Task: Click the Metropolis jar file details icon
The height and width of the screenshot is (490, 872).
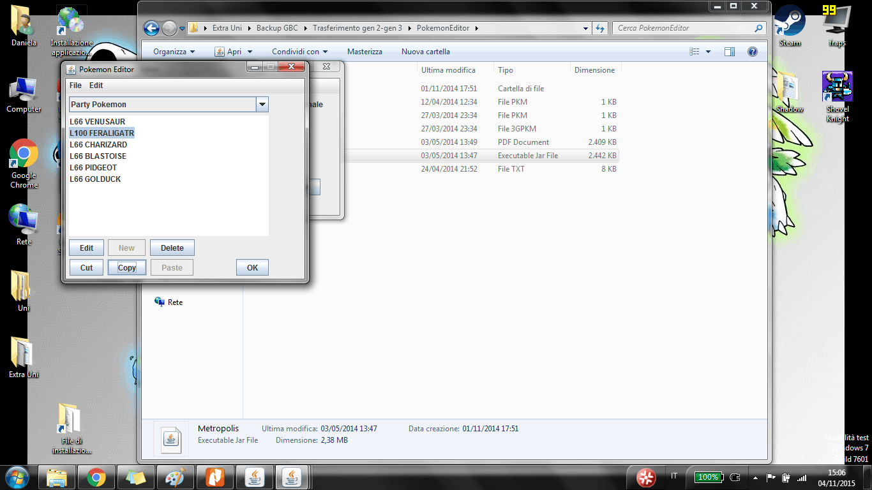Action: click(171, 439)
